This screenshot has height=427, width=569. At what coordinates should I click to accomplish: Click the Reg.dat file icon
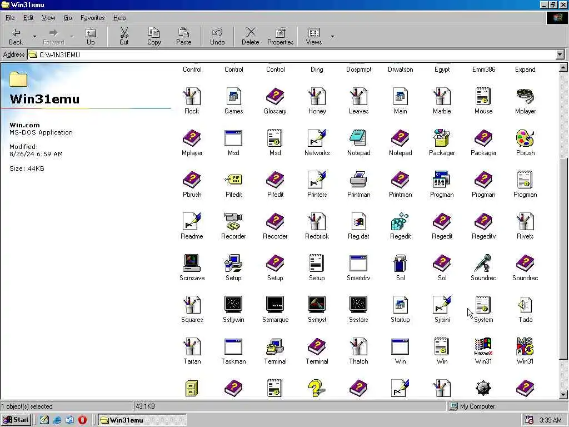point(358,222)
